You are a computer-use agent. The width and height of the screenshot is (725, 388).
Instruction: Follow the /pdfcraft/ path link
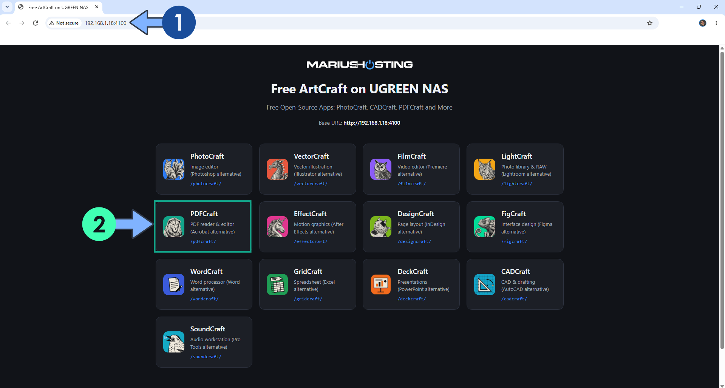203,241
